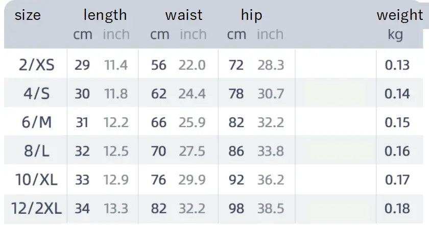Click the 'length' column header
429x225 pixels.
click(x=105, y=15)
